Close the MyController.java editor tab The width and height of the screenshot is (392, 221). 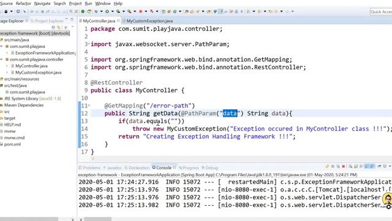point(118,20)
